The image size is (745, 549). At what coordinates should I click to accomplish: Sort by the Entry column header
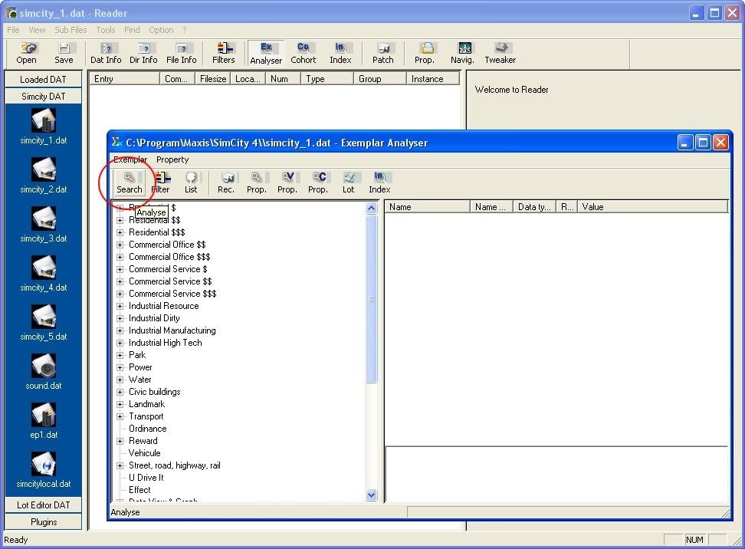[x=124, y=79]
